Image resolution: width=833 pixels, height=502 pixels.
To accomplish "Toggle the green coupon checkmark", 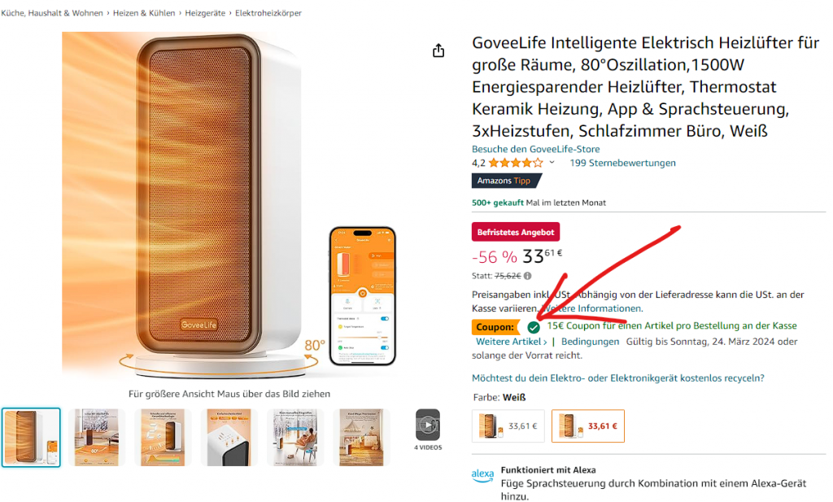I will (534, 327).
